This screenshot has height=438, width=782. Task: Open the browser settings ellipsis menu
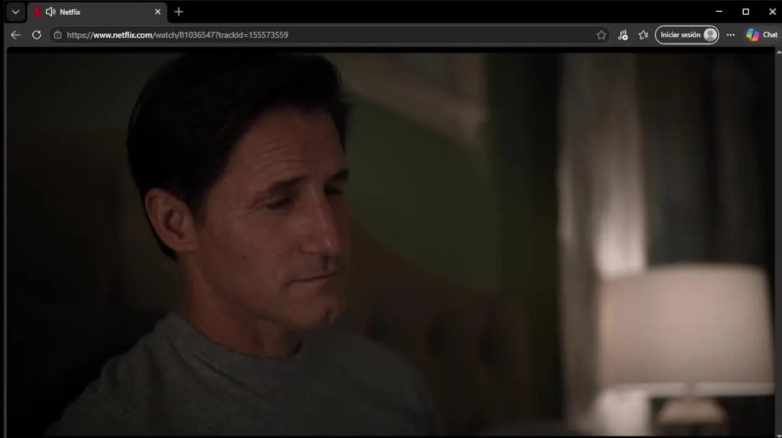pos(731,35)
